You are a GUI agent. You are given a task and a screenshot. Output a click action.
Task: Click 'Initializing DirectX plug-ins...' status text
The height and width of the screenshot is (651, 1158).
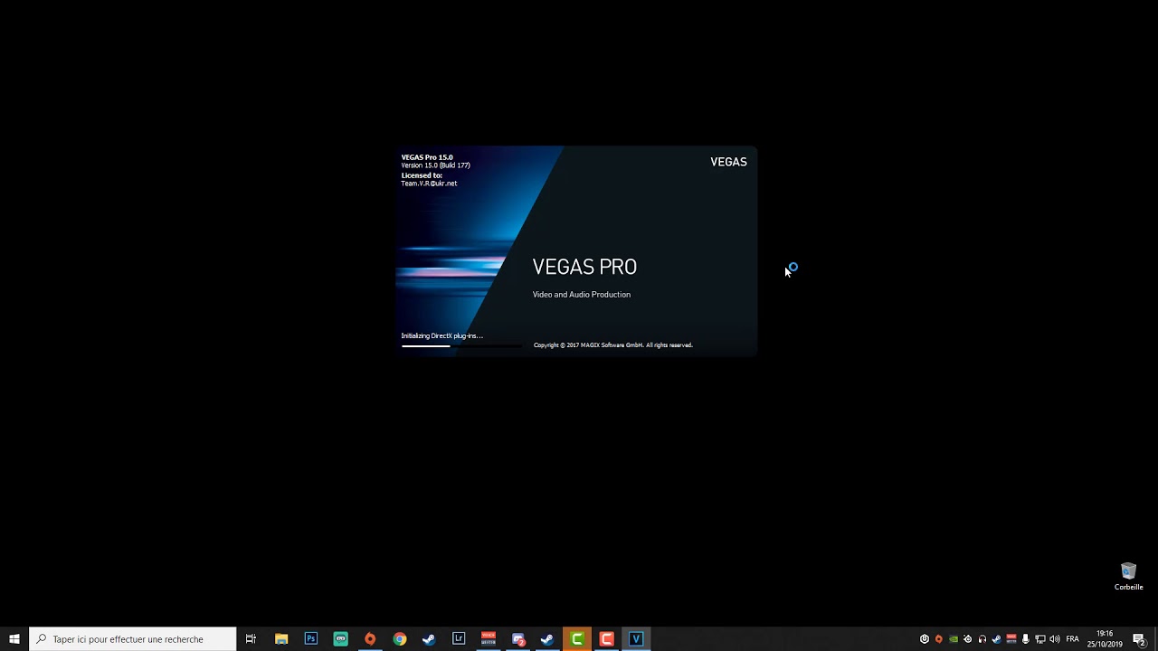[x=441, y=335]
